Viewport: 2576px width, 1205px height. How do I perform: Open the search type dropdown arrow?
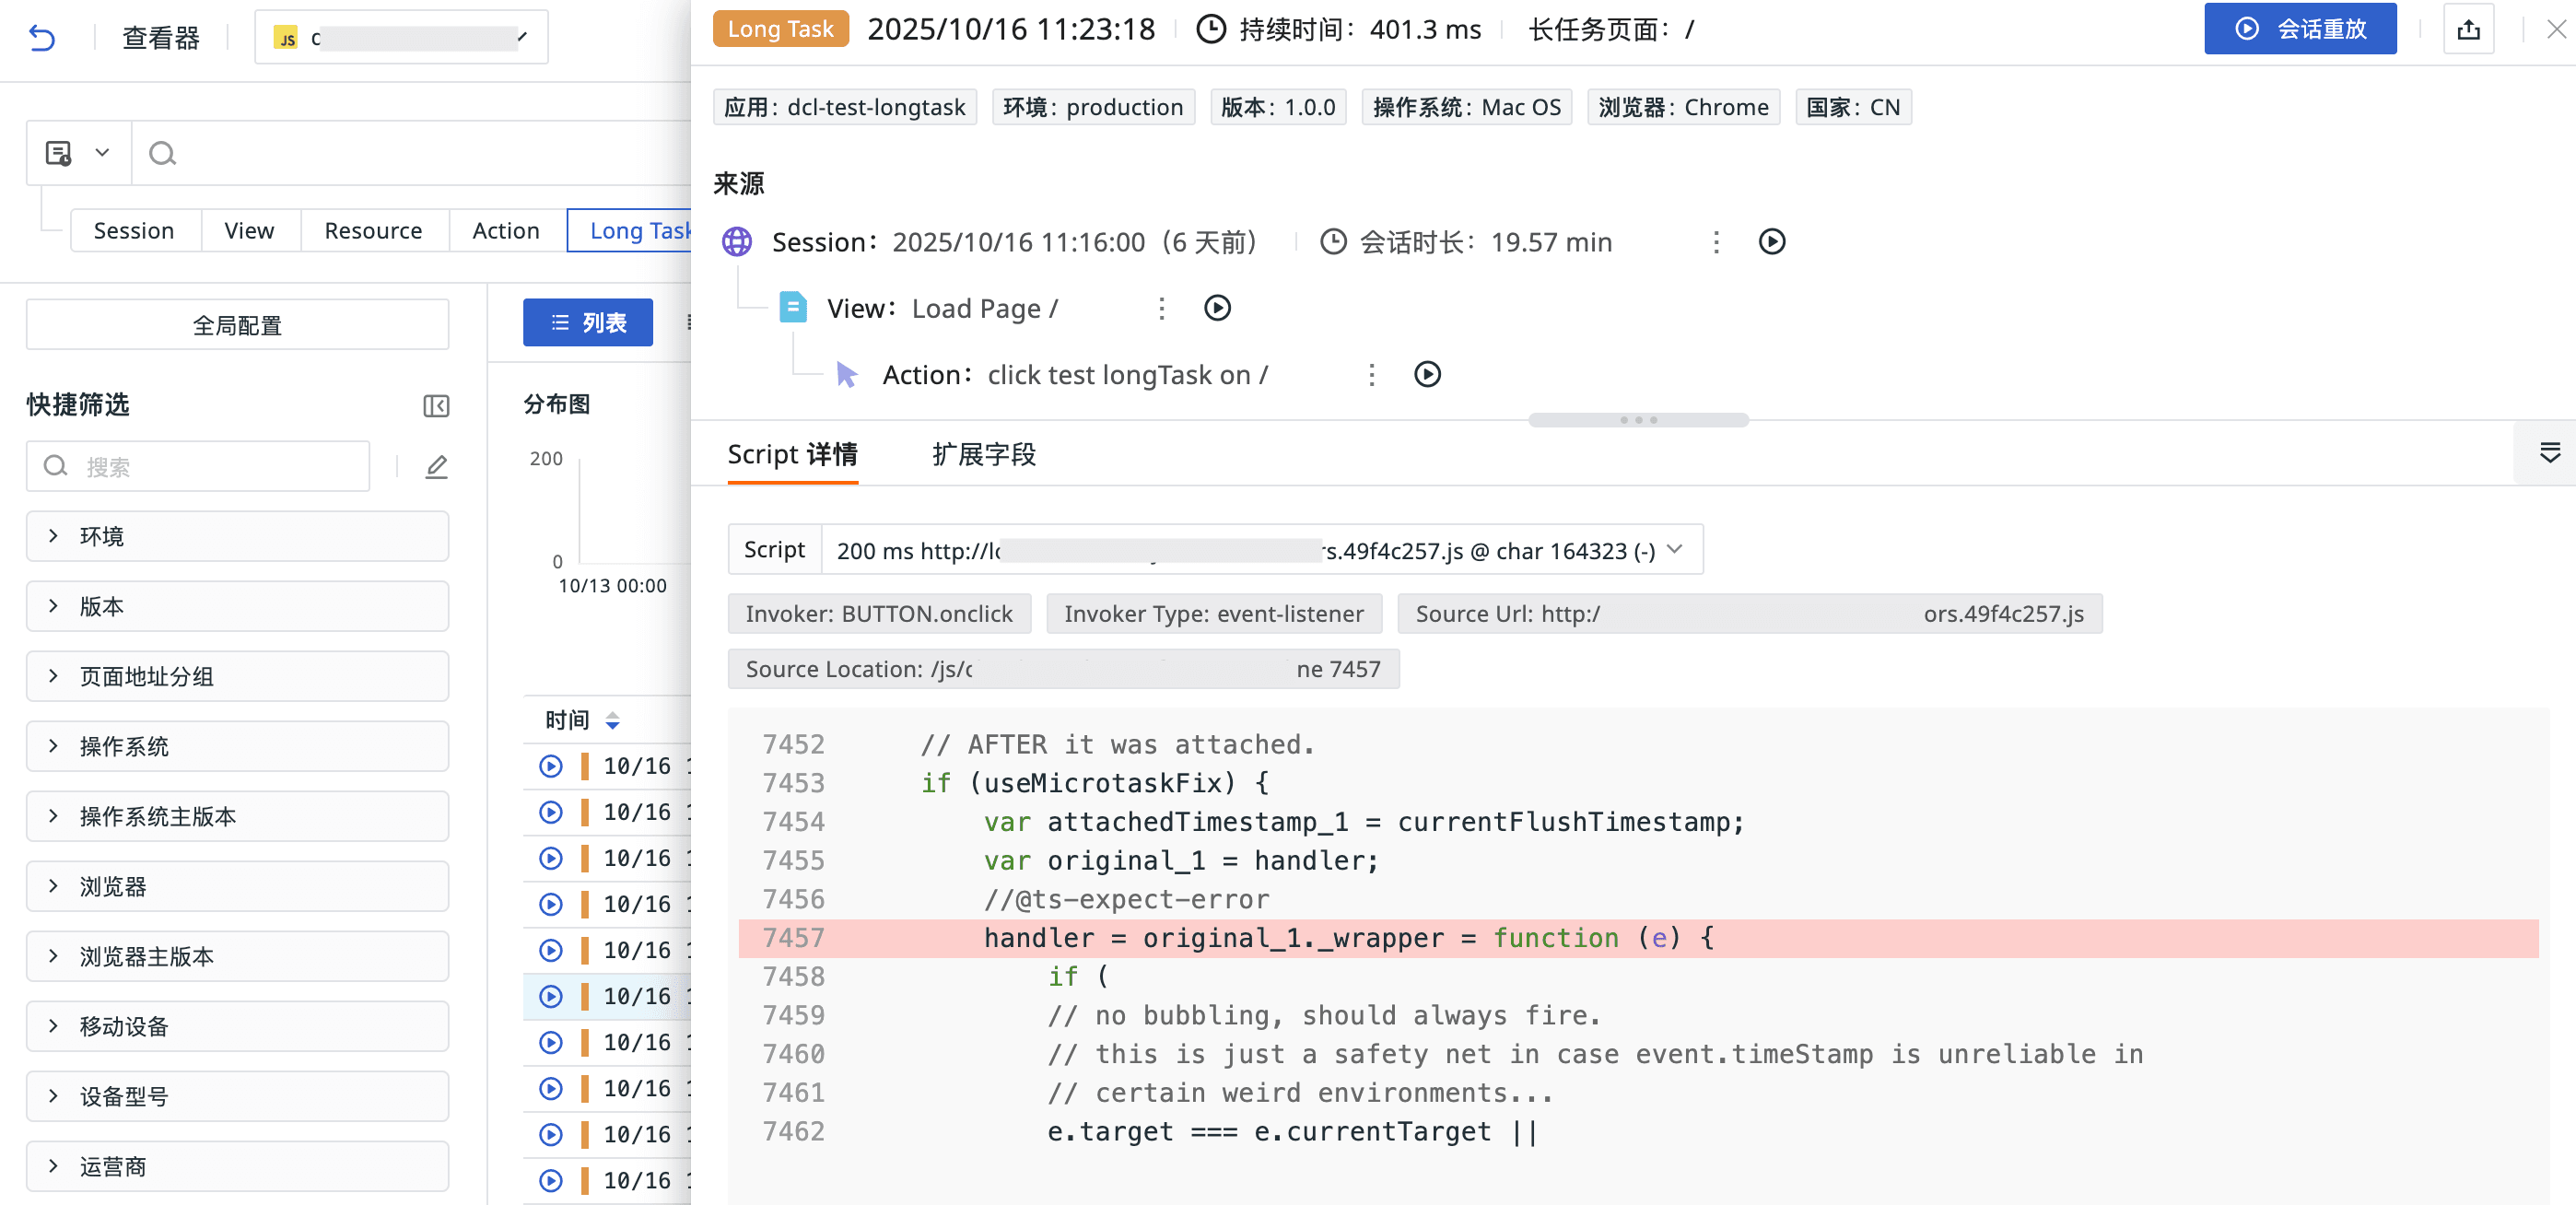102,153
